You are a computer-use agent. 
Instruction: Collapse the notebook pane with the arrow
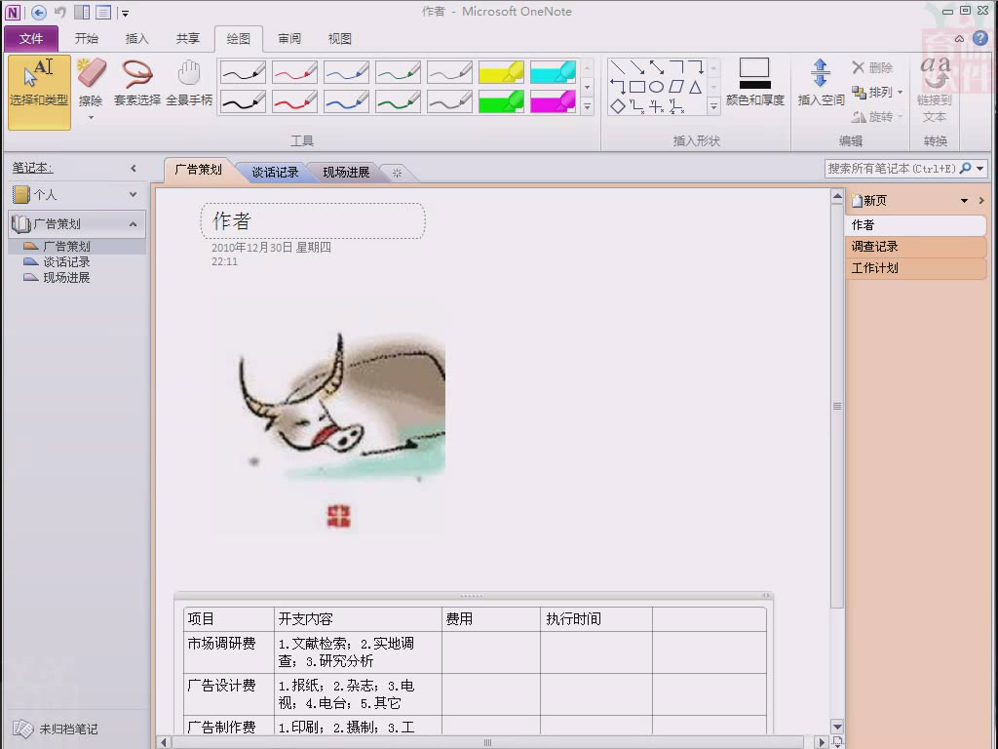coord(133,168)
